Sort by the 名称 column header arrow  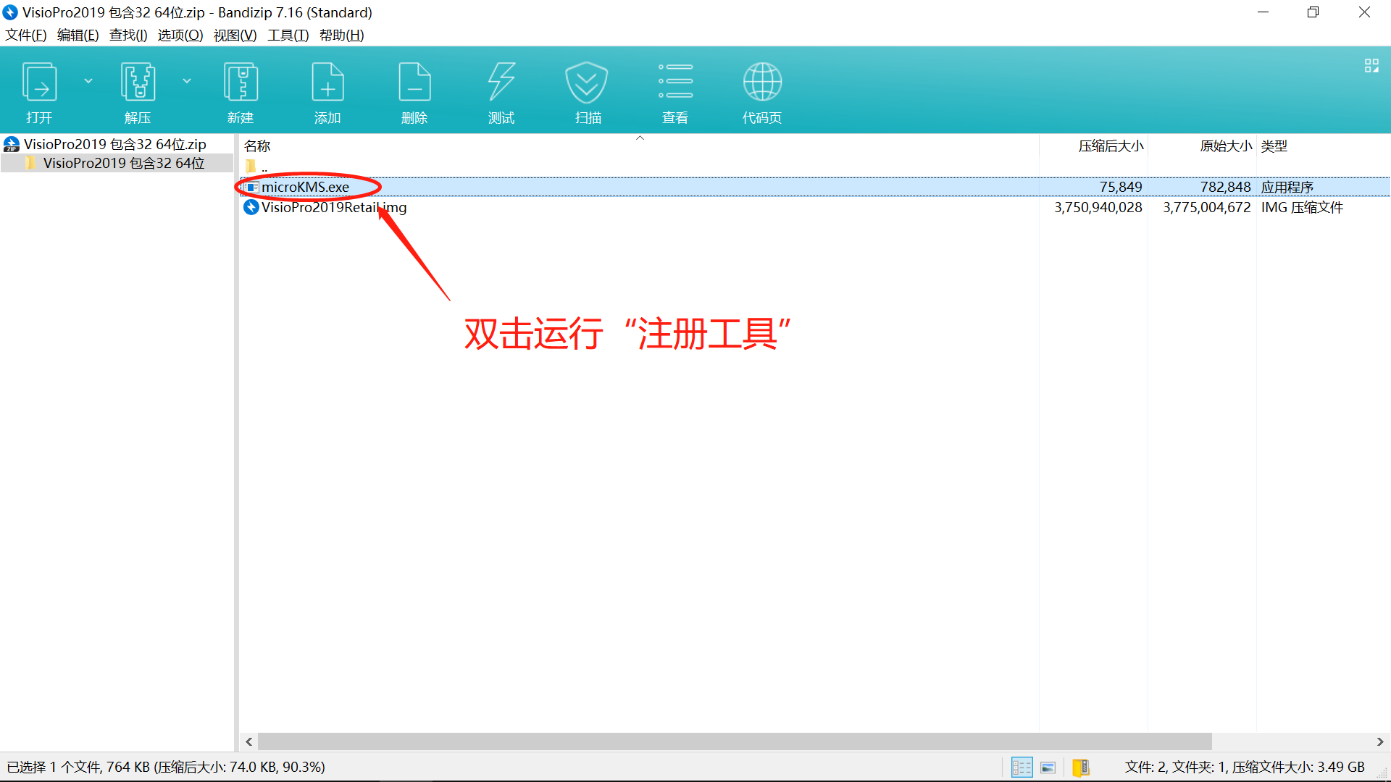click(640, 138)
